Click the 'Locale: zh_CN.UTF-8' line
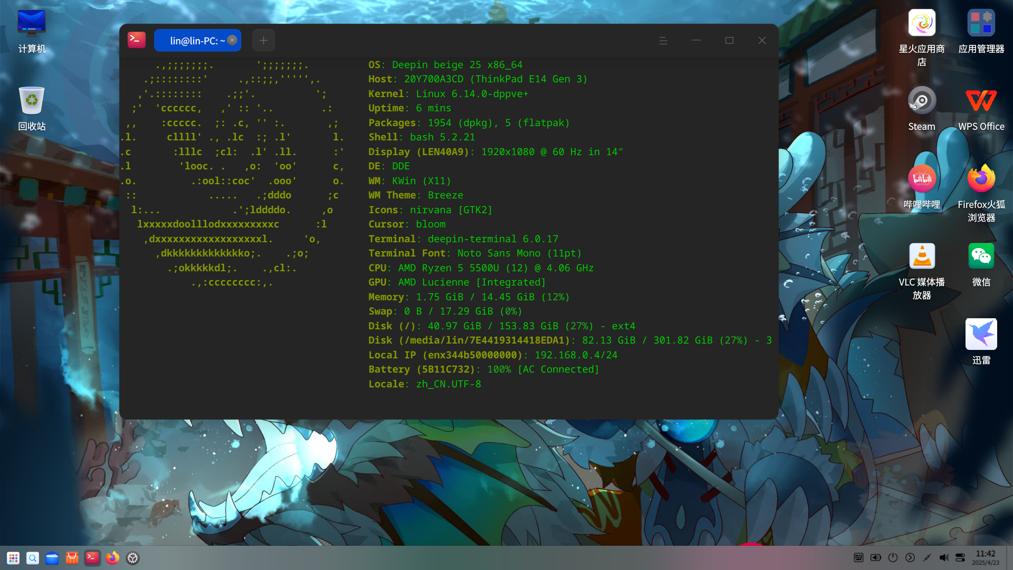 pyautogui.click(x=424, y=384)
